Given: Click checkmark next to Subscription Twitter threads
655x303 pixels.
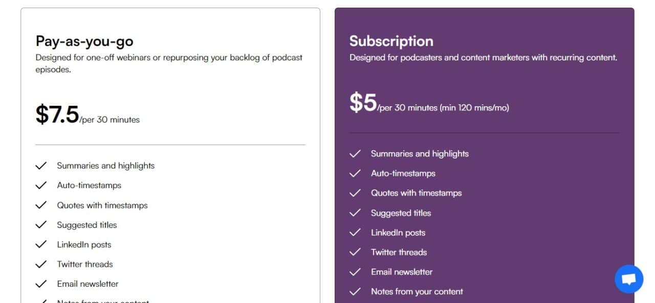Looking at the screenshot, I should coord(355,252).
